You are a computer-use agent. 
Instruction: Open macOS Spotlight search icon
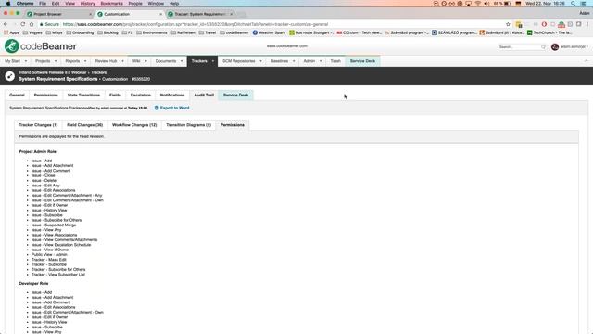tap(573, 4)
